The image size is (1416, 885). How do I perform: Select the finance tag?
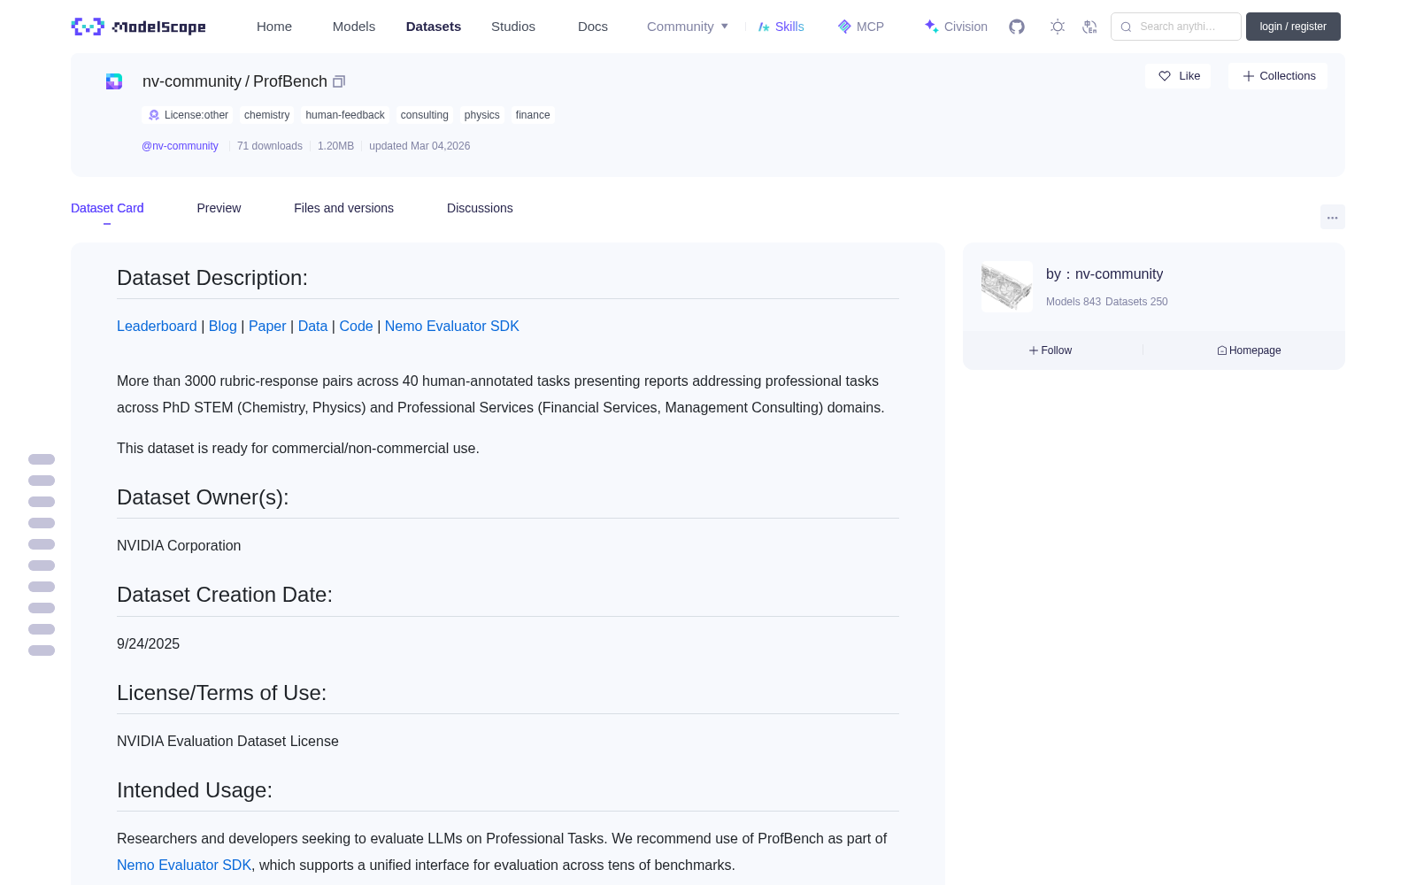coord(533,115)
